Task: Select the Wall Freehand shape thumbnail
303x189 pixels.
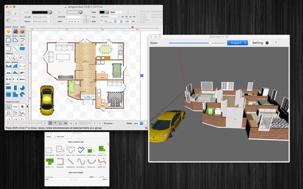Action: click(x=81, y=163)
